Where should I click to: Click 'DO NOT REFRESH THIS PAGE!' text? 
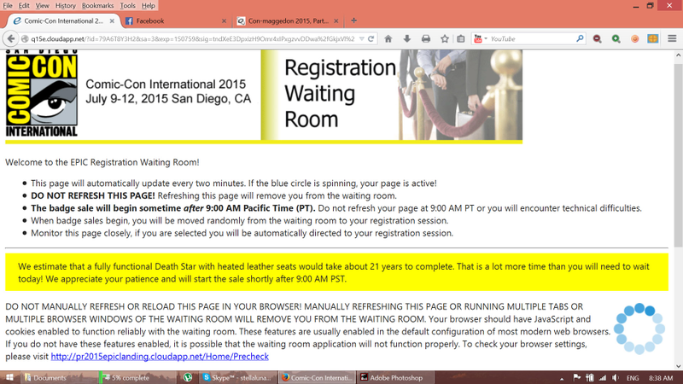point(93,196)
